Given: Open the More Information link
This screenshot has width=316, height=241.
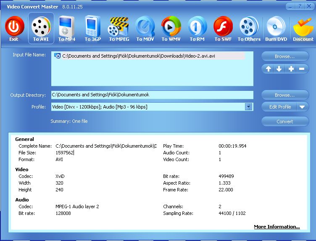Looking at the screenshot, I should click(276, 227).
